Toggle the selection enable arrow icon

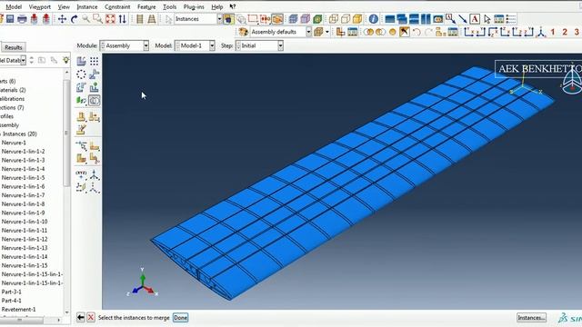point(168,19)
